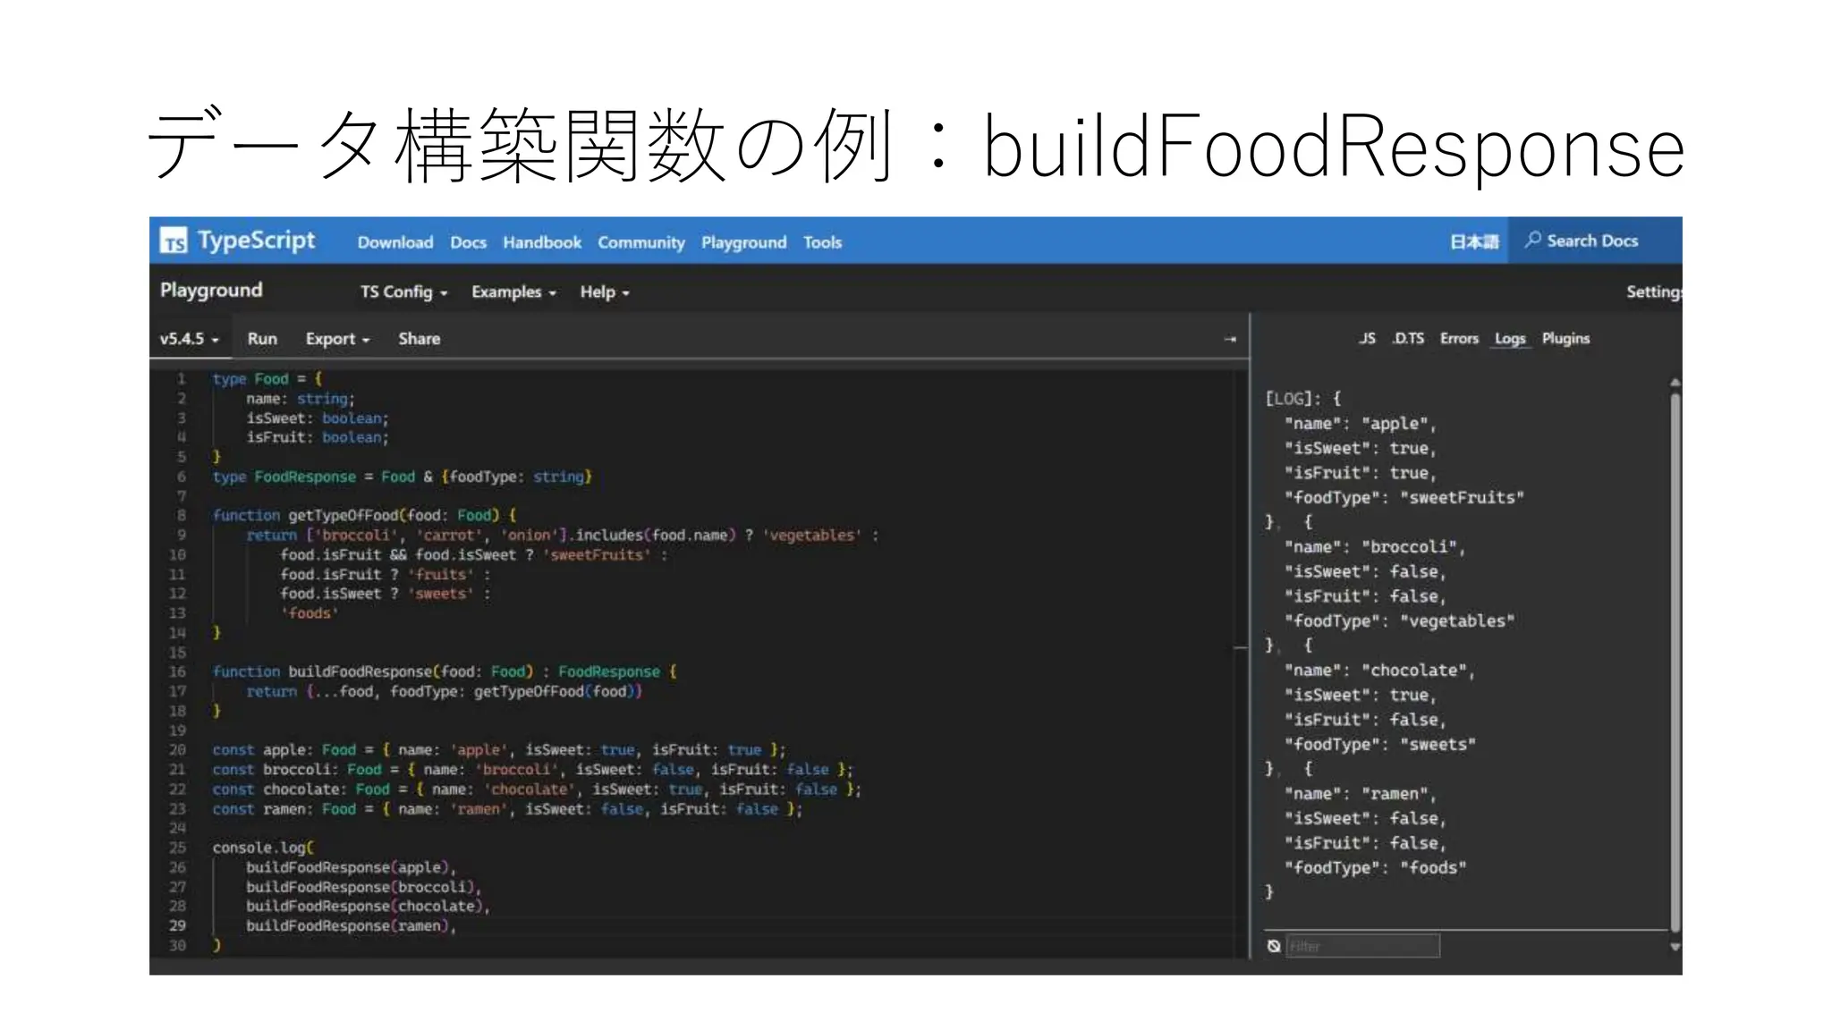Click the logs Filter input field
Screen dimensions: 1832x1030
tap(1362, 946)
